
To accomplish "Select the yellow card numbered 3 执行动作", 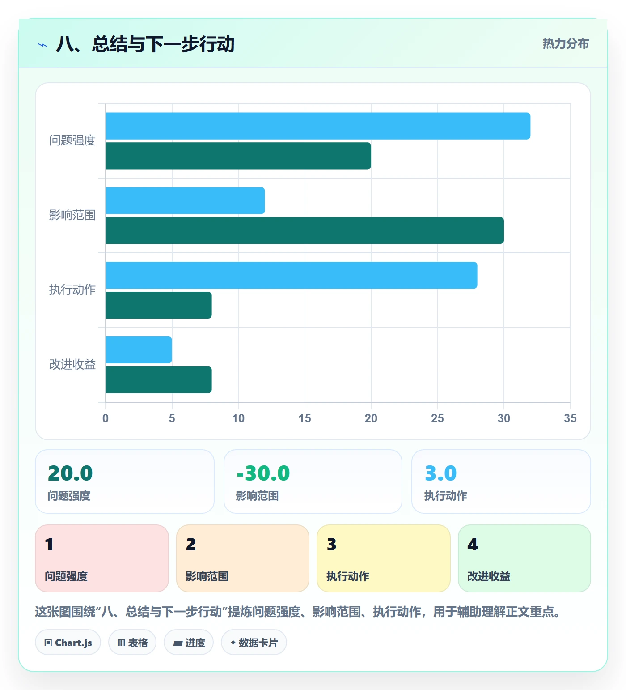I will [384, 558].
